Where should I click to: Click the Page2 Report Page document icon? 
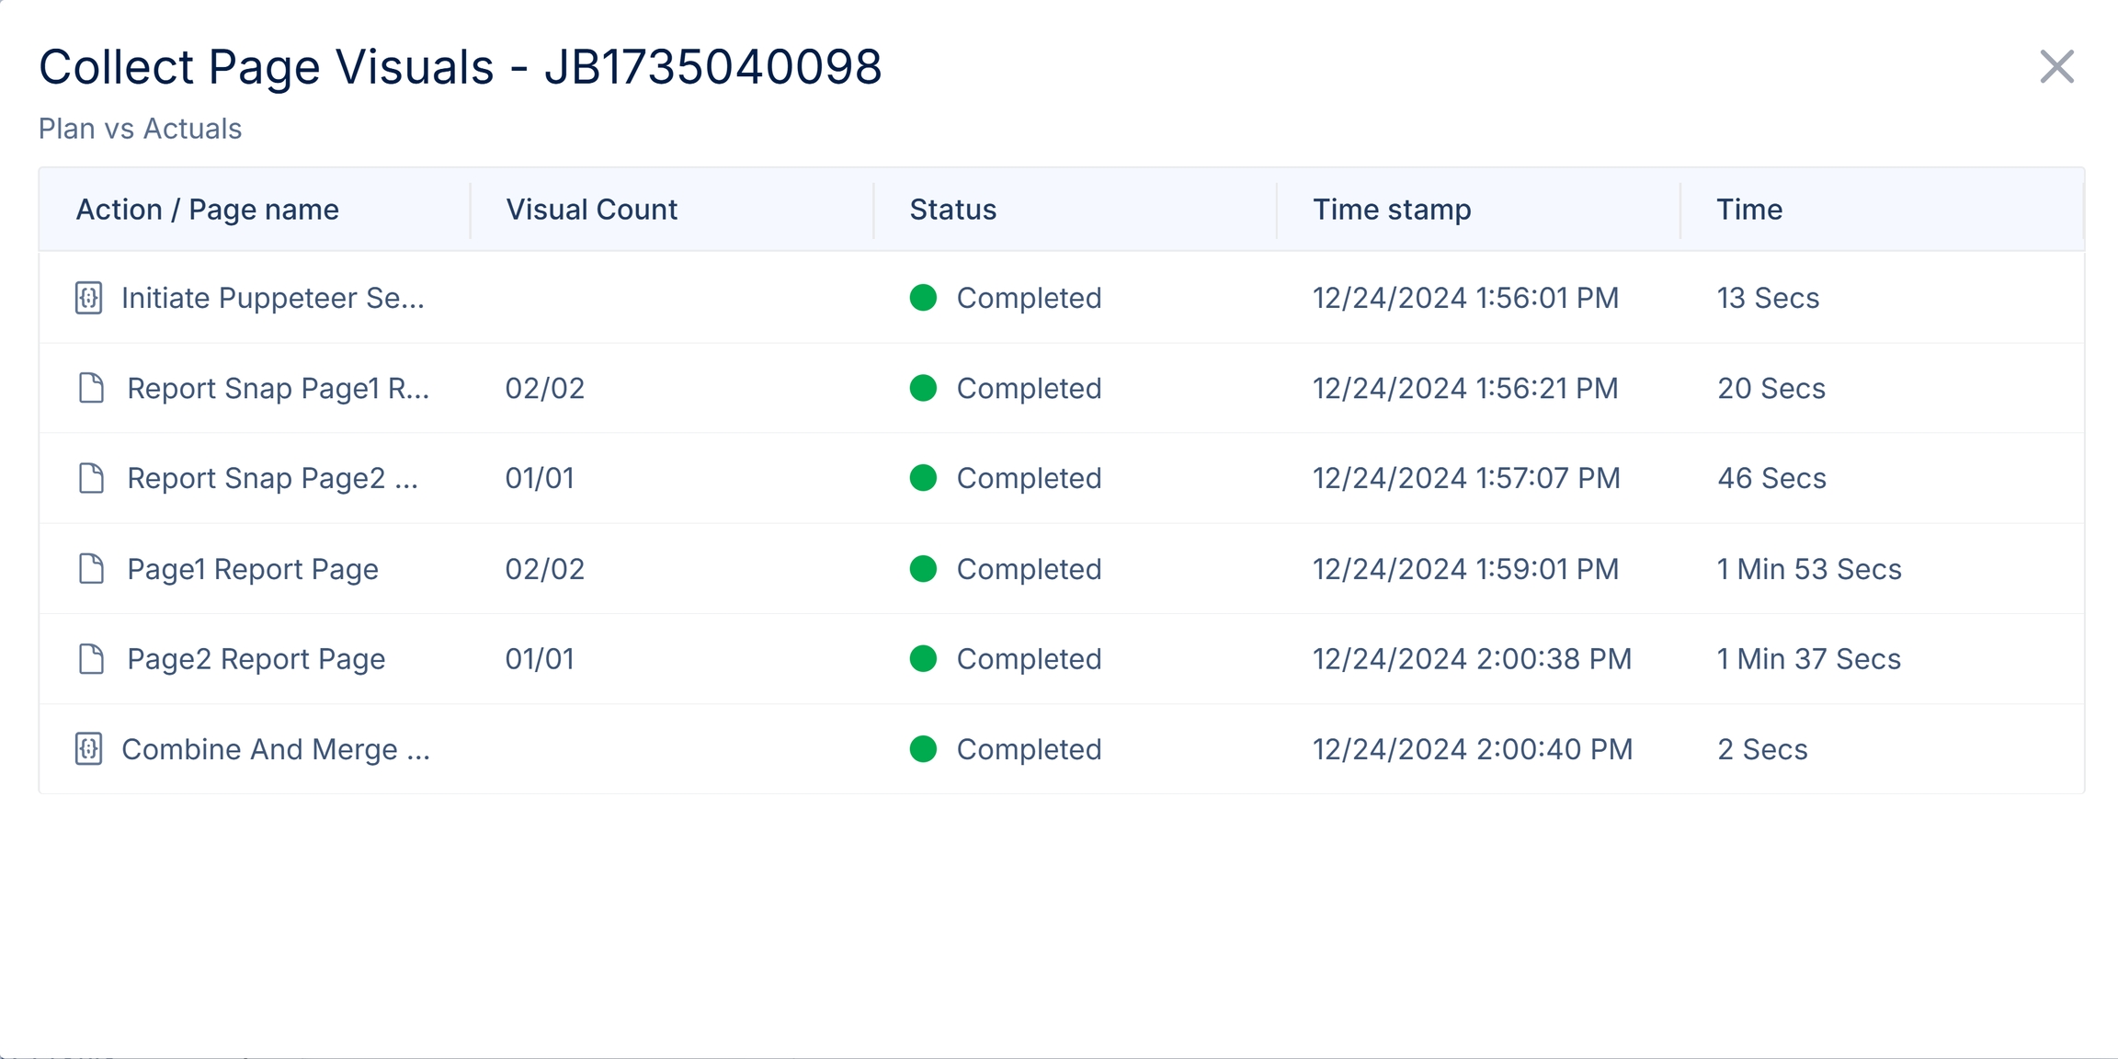(91, 659)
